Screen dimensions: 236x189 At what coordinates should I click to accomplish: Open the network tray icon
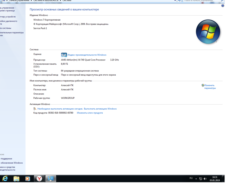coord(201,179)
